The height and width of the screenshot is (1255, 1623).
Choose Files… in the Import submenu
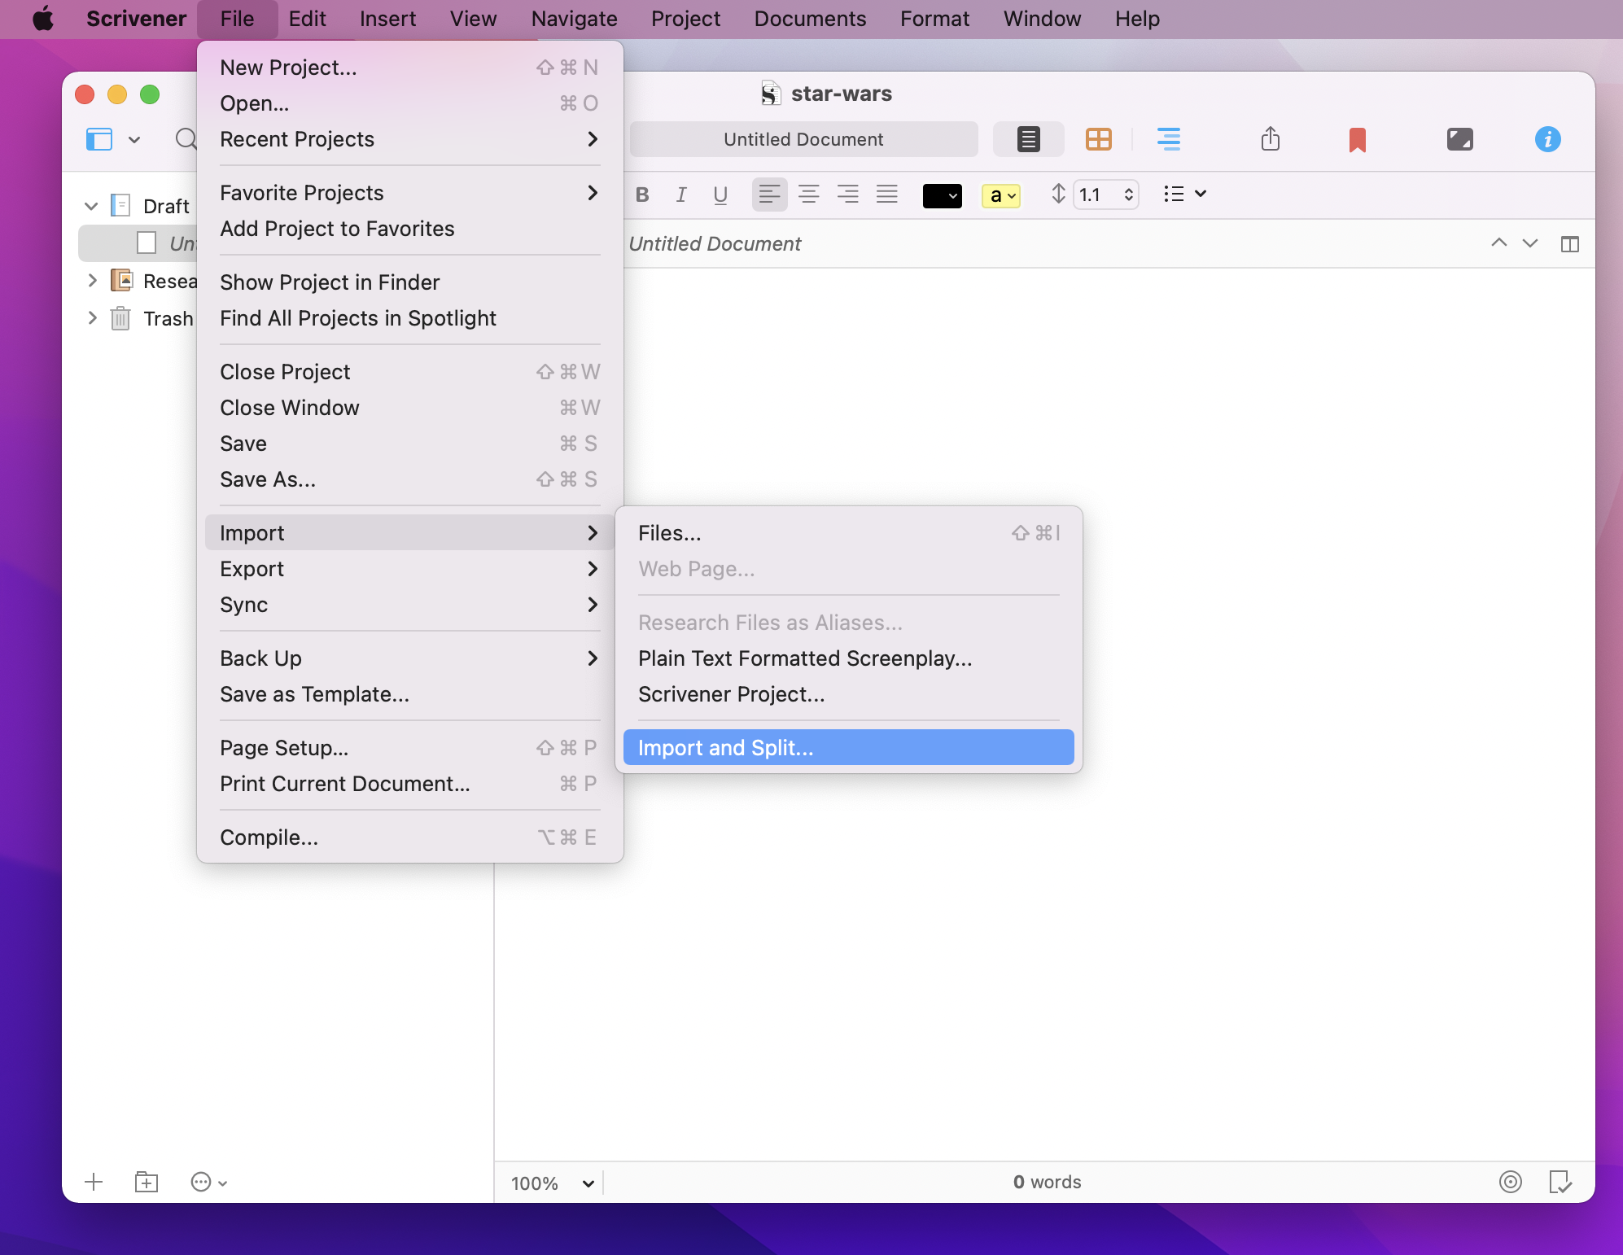pyautogui.click(x=848, y=532)
